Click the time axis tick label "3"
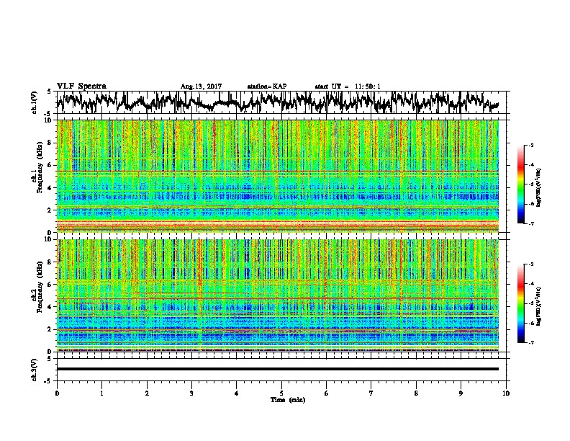Screen dimensions: 570x441 point(191,393)
